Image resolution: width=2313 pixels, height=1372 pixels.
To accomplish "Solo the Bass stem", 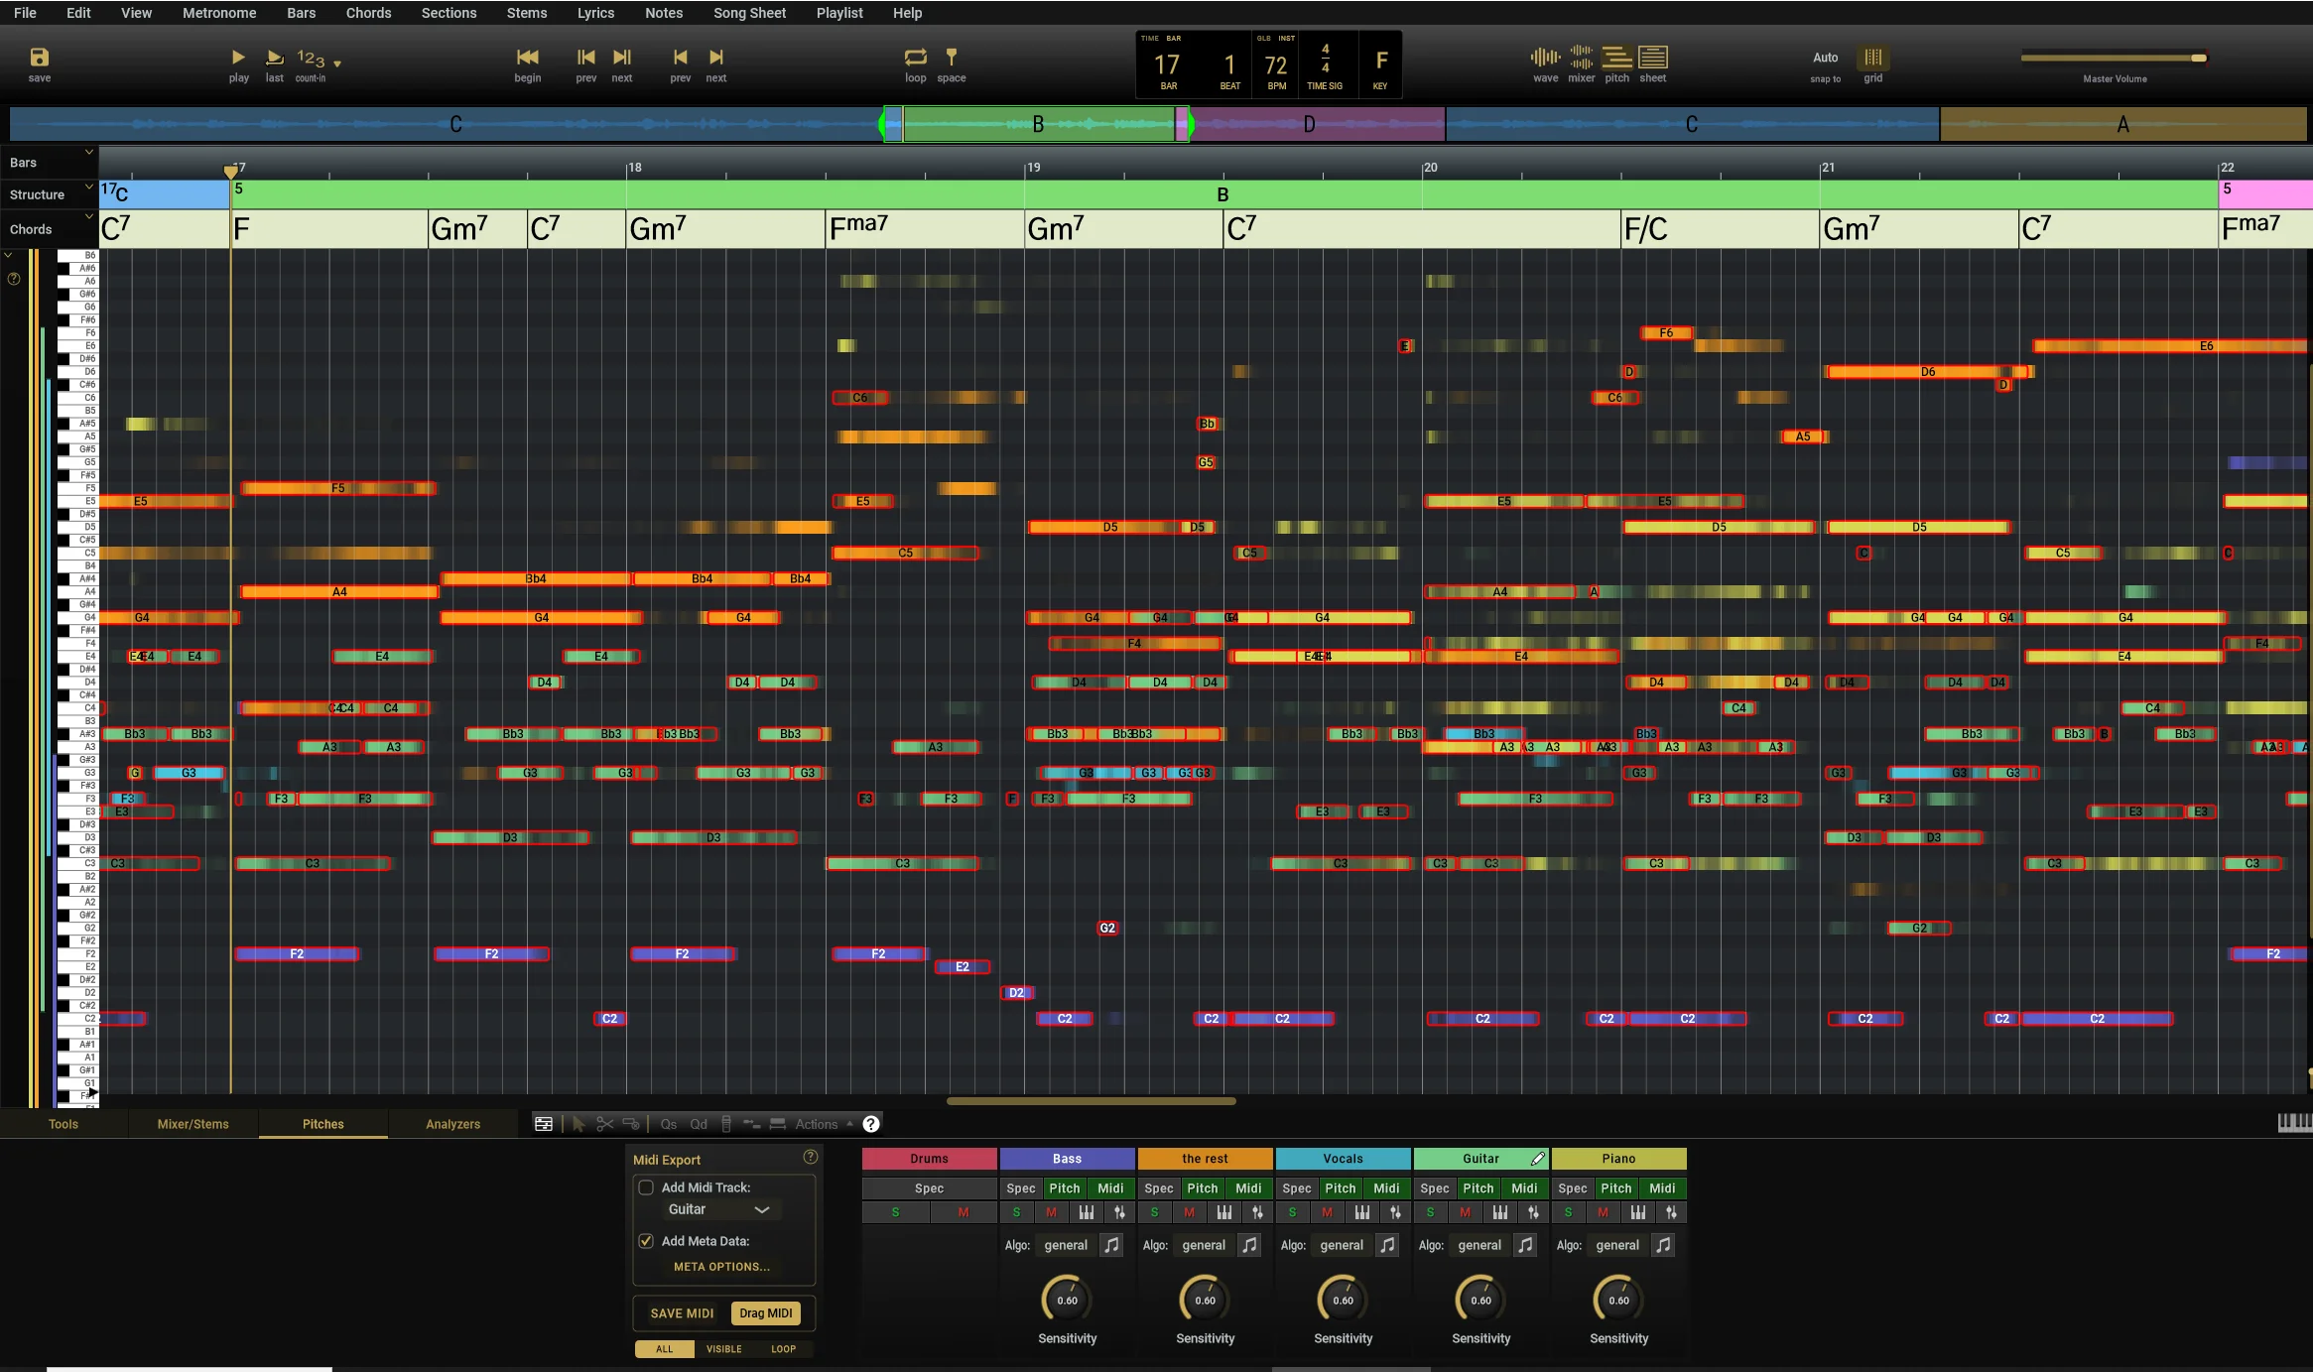I will [1016, 1212].
